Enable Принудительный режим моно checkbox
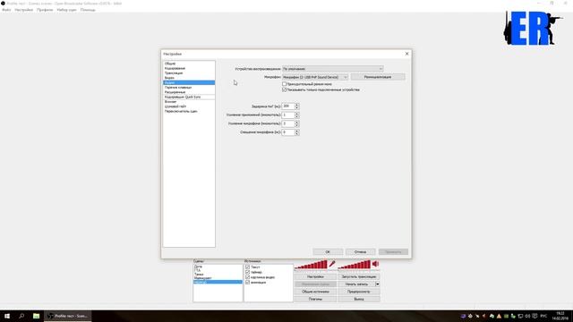Viewport: 573px width, 322px height. (285, 84)
